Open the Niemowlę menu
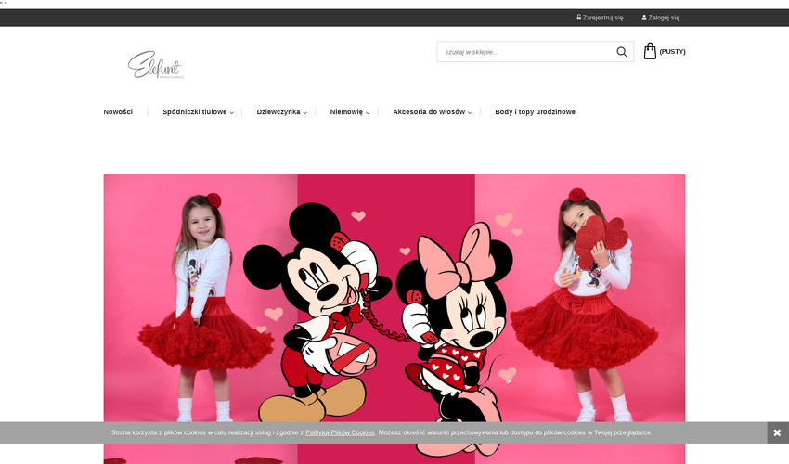789x464 pixels. (346, 111)
